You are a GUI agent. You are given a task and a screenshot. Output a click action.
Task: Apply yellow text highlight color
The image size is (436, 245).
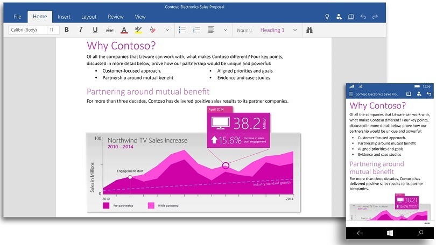click(x=138, y=30)
